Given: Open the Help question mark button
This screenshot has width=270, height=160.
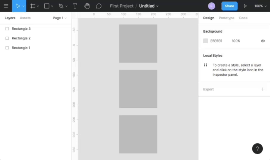Looking at the screenshot, I should click(x=257, y=149).
